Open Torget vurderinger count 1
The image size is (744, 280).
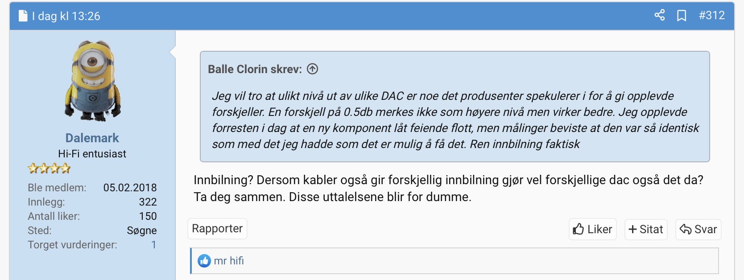tap(153, 245)
